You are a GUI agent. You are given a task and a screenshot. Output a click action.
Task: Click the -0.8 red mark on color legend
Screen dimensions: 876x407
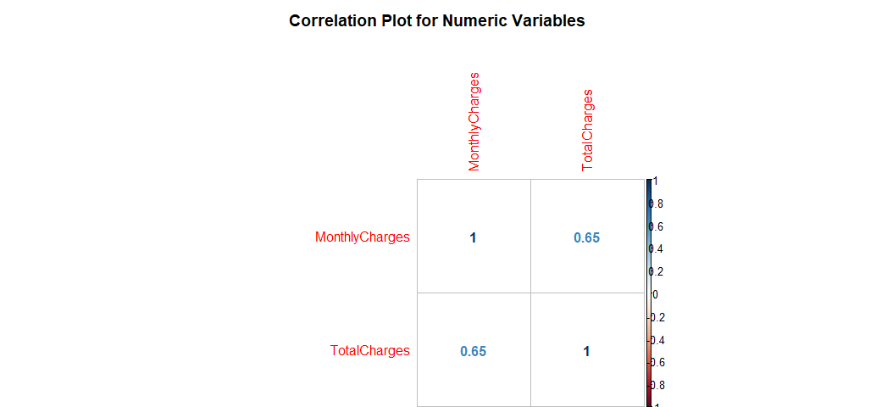coord(656,385)
